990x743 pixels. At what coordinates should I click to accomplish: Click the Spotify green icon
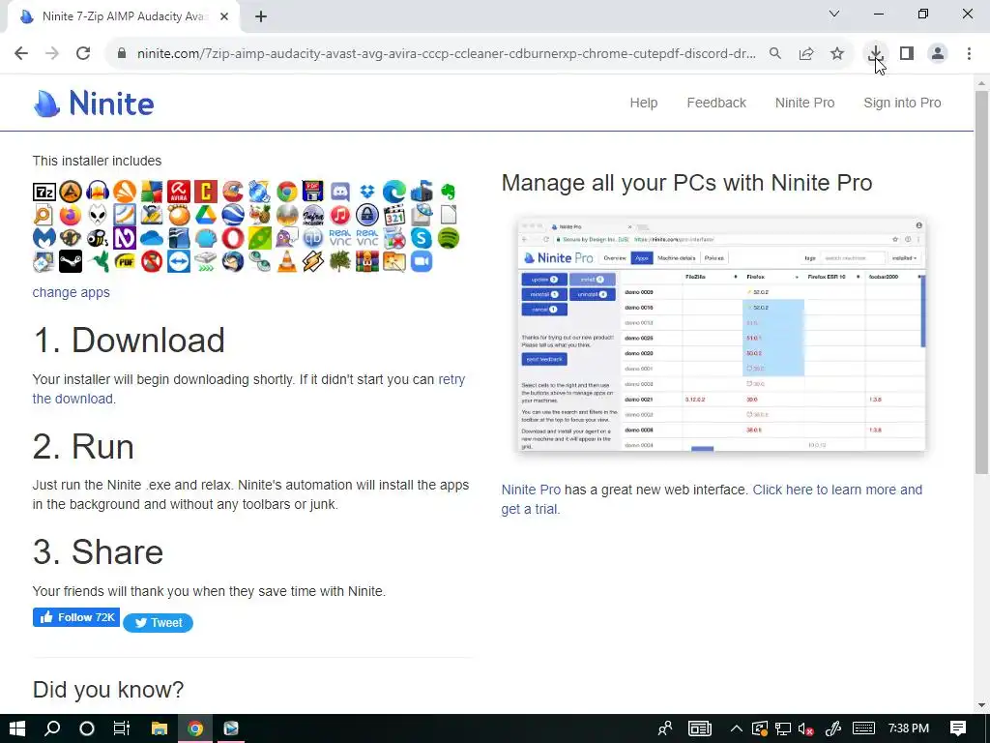(449, 238)
